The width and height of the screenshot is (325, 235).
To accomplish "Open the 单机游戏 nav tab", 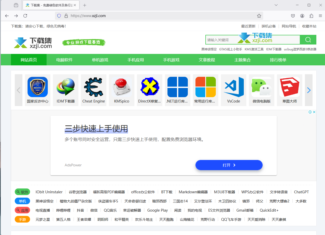I will (100, 60).
